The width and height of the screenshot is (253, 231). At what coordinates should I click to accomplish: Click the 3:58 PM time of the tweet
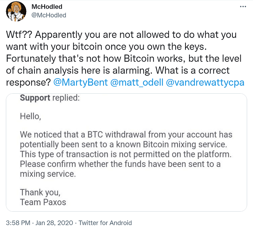(18, 223)
